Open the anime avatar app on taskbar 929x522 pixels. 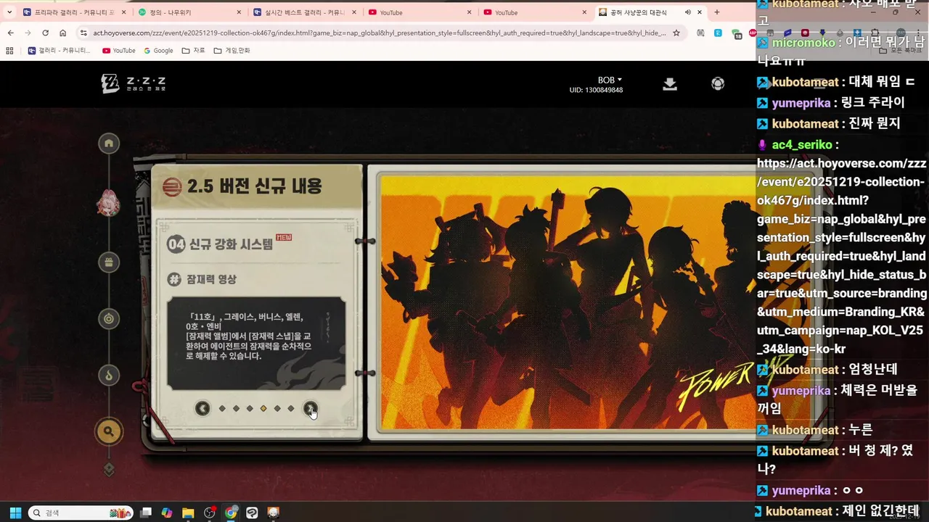coord(274,513)
